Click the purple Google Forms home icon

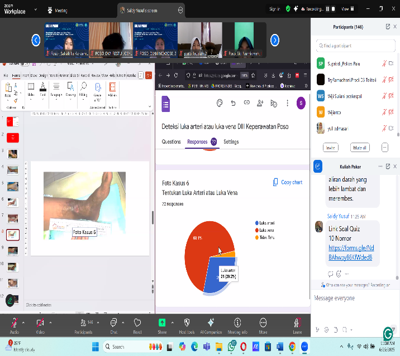pos(166,104)
